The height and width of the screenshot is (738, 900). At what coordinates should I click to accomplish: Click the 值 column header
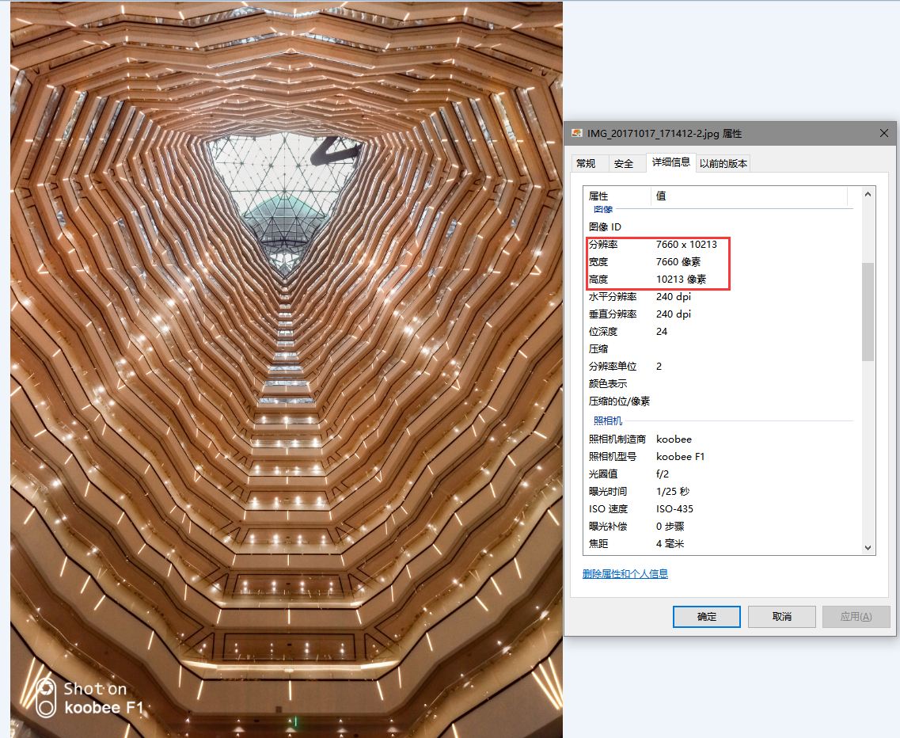pyautogui.click(x=749, y=196)
